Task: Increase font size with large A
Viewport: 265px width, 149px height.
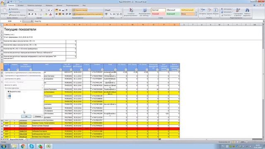Action: (x=49, y=10)
